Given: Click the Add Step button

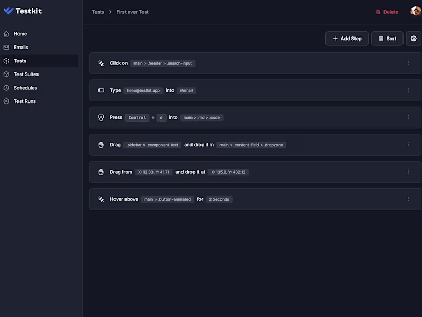Looking at the screenshot, I should 347,39.
